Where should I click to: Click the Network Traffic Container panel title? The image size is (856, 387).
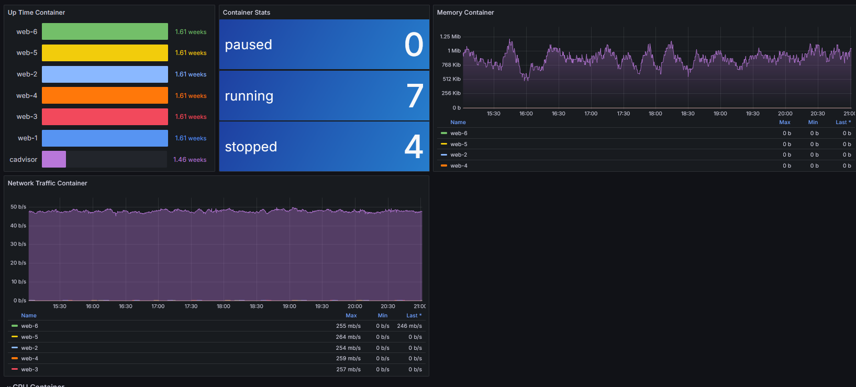click(x=47, y=183)
